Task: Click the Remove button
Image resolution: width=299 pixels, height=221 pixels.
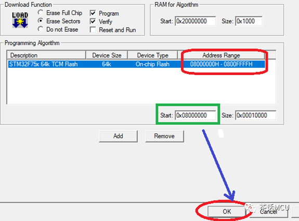Action: (164, 136)
